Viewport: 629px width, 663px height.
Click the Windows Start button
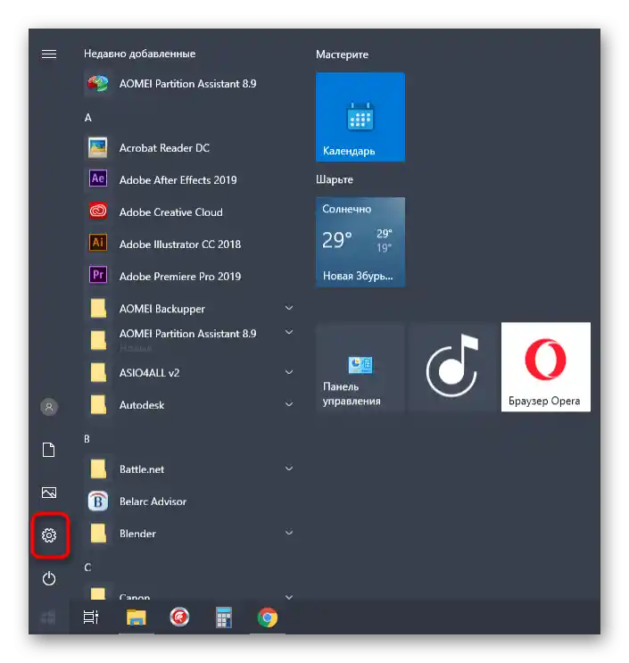coord(48,617)
